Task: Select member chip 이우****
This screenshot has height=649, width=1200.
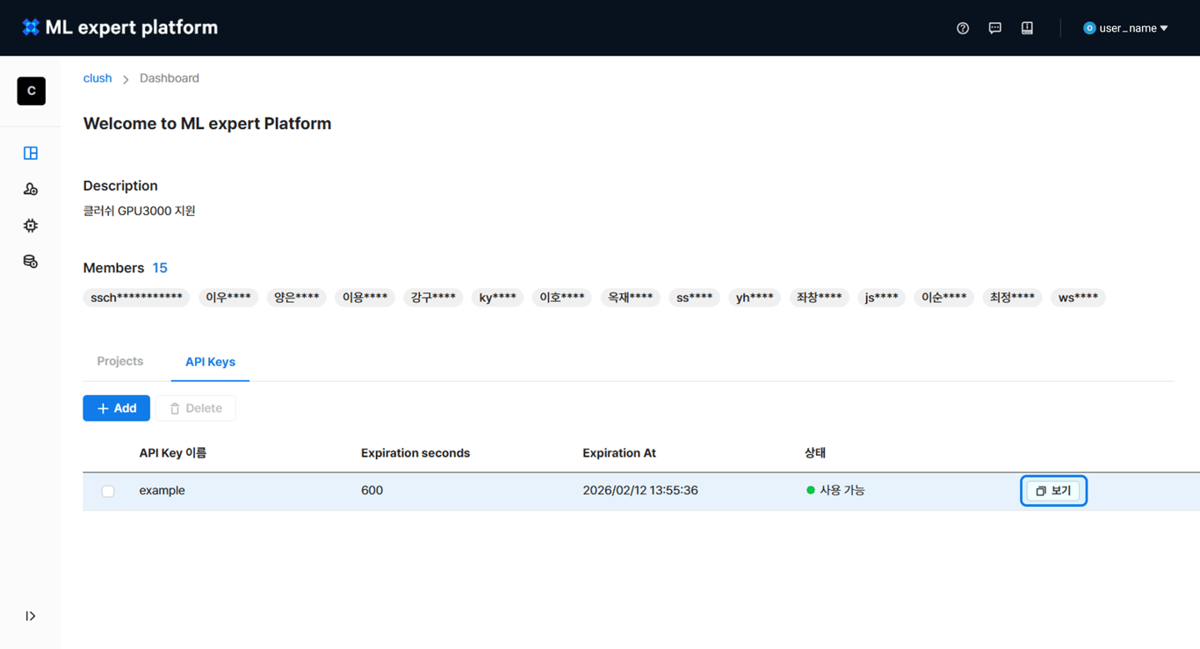Action: [x=228, y=298]
